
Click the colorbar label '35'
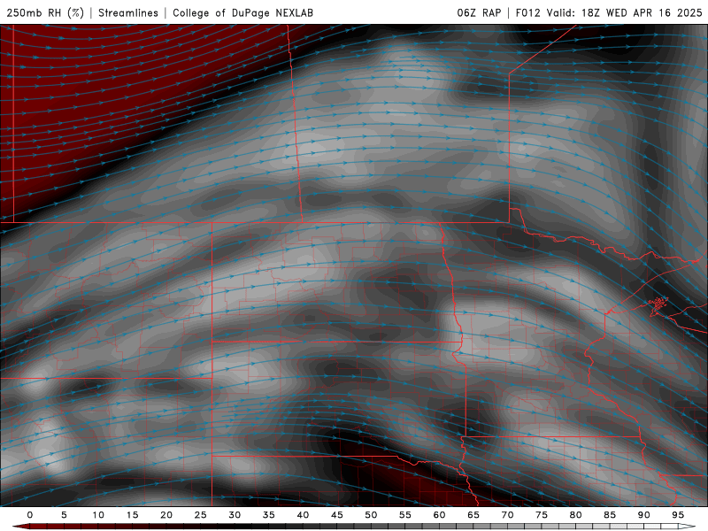point(269,515)
